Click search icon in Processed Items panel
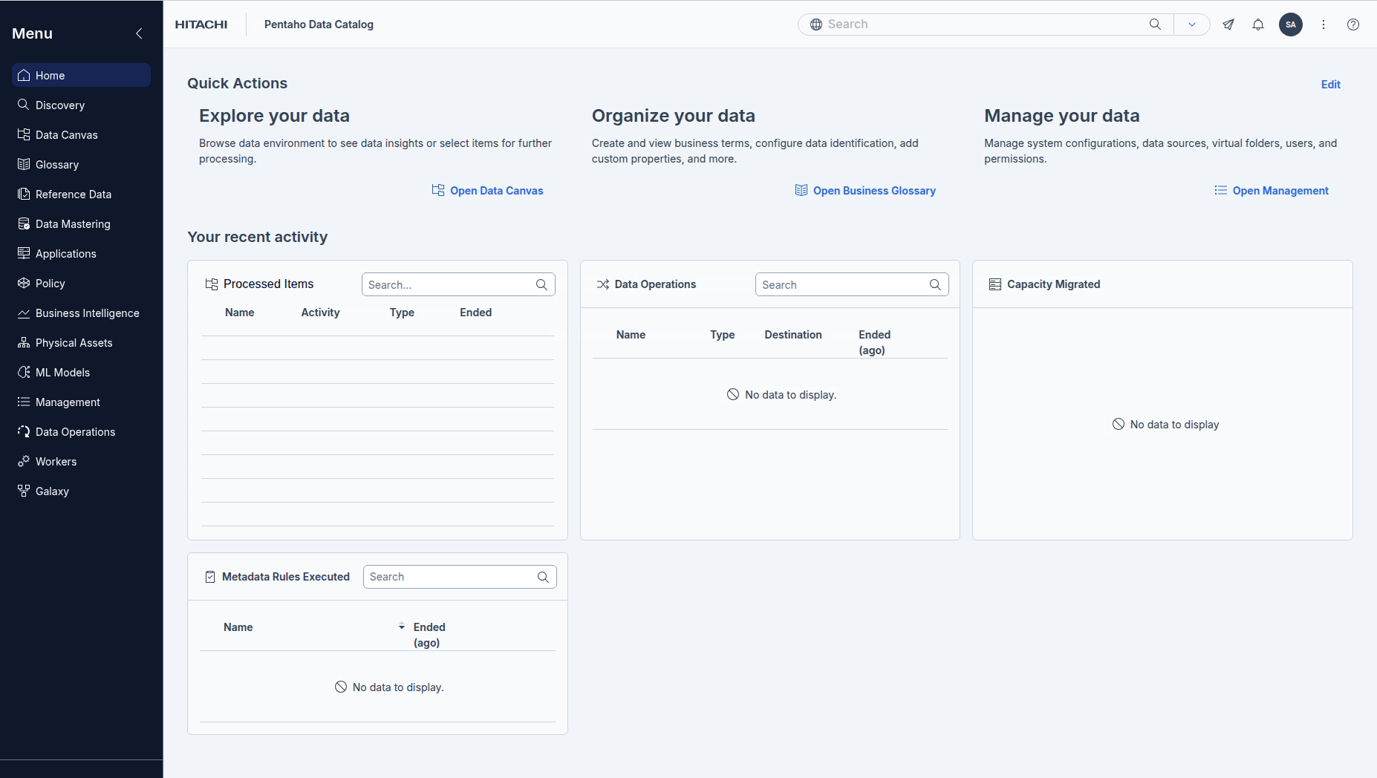The image size is (1377, 778). point(541,284)
